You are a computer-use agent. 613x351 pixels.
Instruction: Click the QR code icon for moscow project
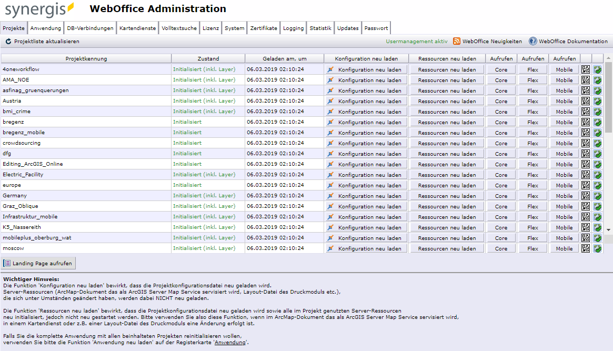(x=585, y=248)
